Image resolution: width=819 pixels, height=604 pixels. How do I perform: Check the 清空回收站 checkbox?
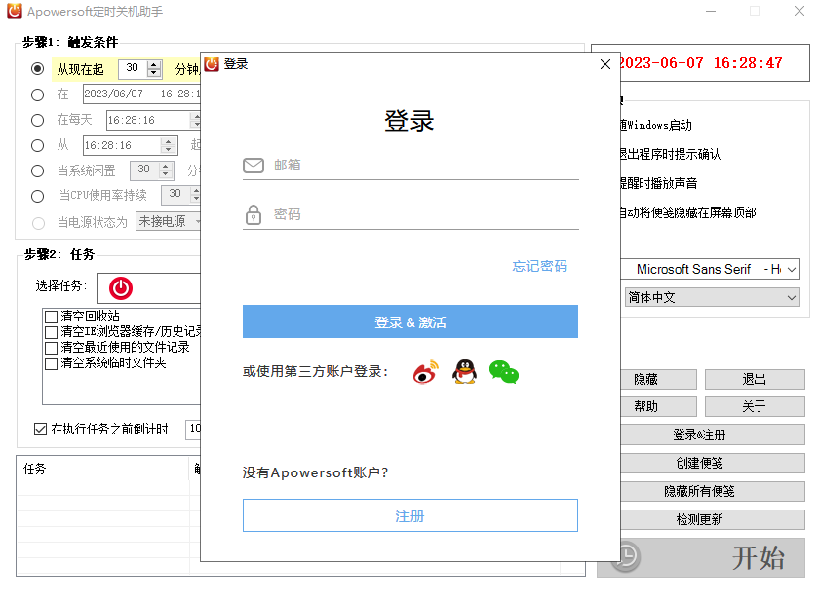[x=51, y=317]
